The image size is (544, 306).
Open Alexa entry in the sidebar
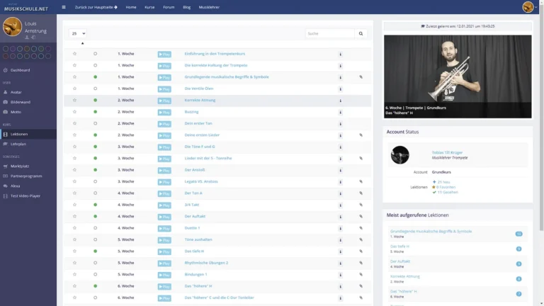click(x=15, y=186)
